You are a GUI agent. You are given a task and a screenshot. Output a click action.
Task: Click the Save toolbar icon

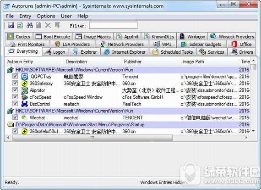(11, 25)
